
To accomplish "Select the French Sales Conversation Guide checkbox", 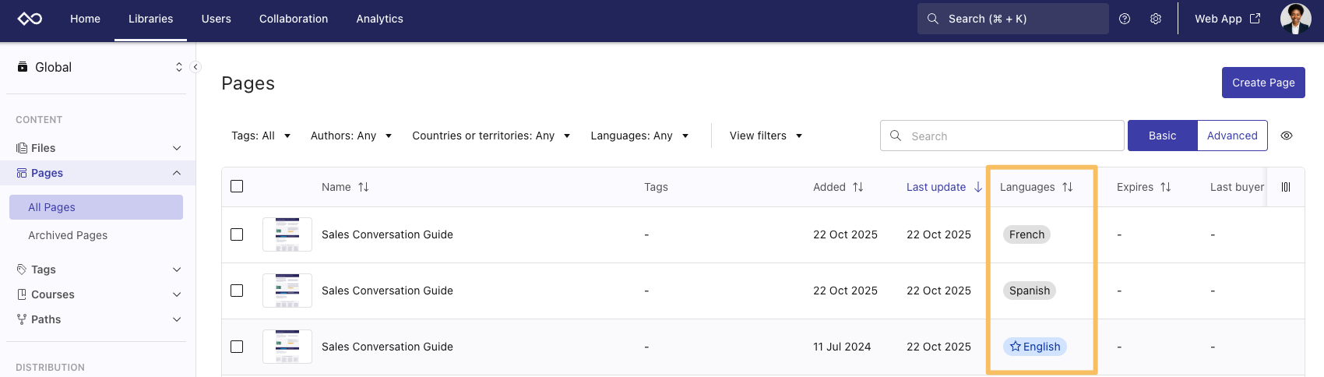I will point(237,234).
